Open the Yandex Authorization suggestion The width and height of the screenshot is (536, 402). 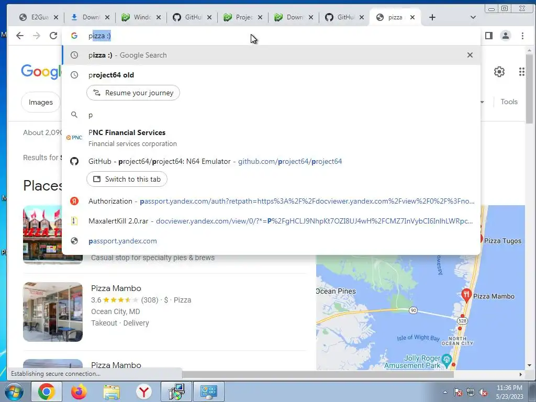click(271, 201)
